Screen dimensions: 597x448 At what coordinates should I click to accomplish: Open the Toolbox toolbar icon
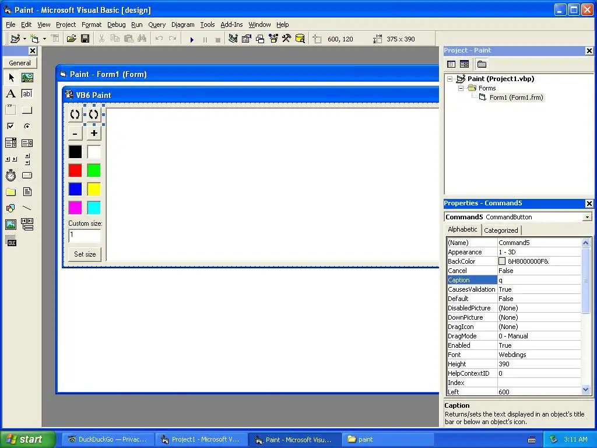(x=287, y=39)
